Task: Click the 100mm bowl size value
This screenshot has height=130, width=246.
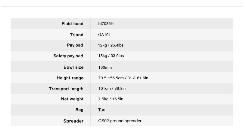Action: click(x=105, y=67)
